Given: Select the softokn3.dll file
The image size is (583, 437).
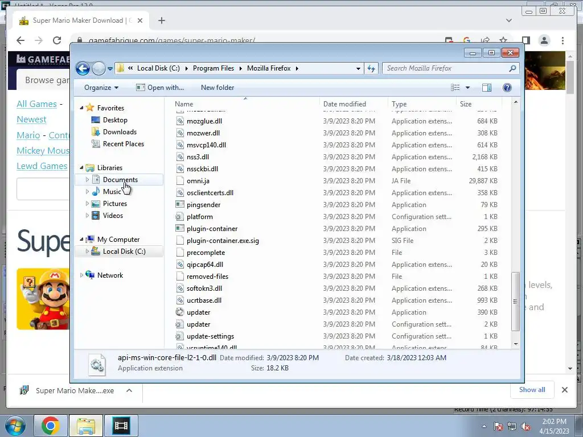Looking at the screenshot, I should coord(204,288).
